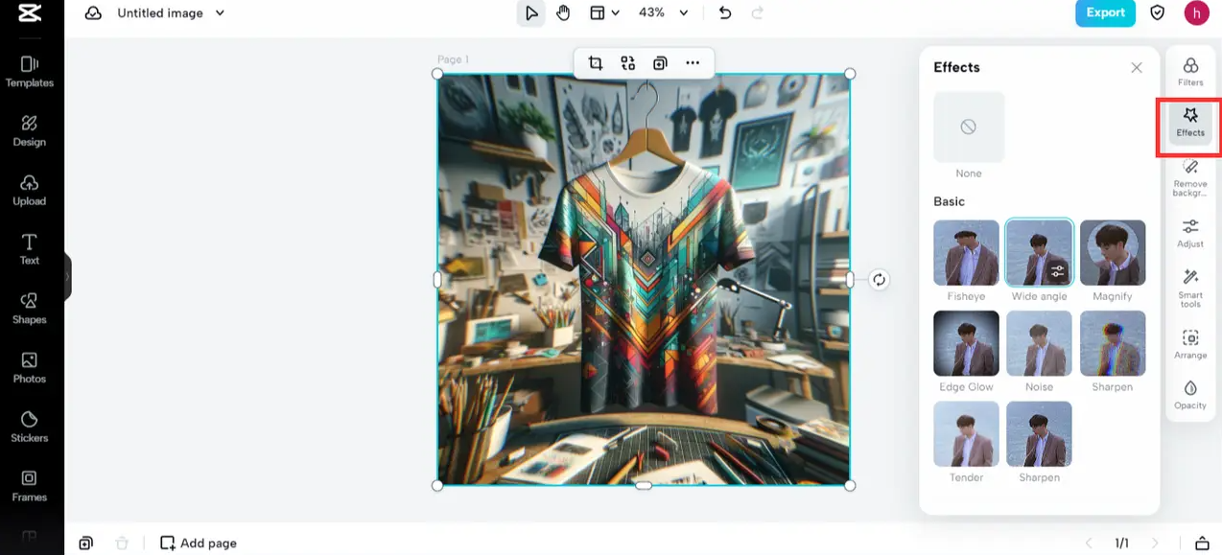The width and height of the screenshot is (1222, 555).
Task: Click the duplicate page icon at bottom left
Action: click(86, 543)
